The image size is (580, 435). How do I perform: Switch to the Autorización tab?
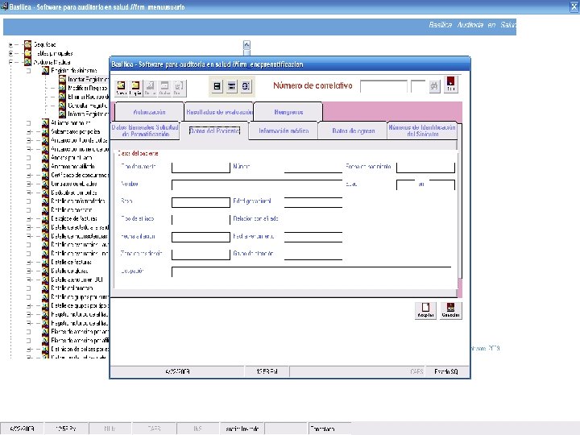[150, 112]
